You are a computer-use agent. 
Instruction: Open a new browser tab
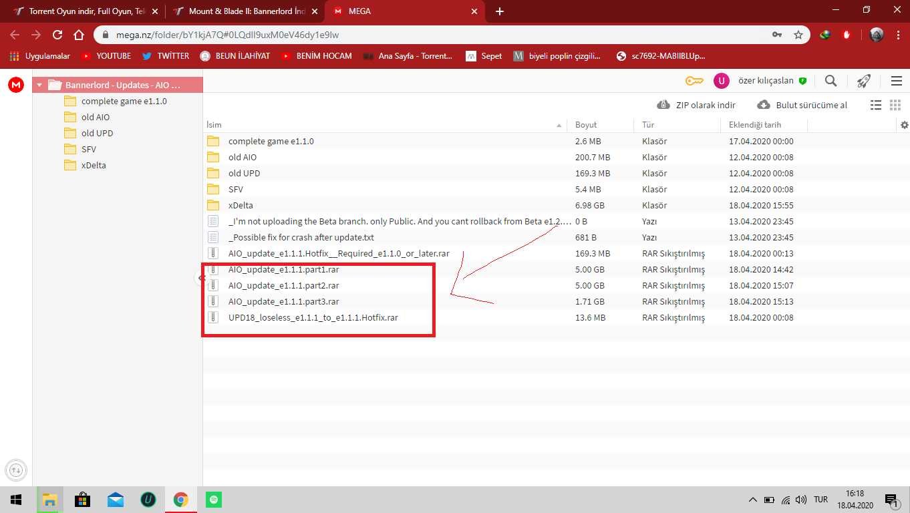point(500,11)
